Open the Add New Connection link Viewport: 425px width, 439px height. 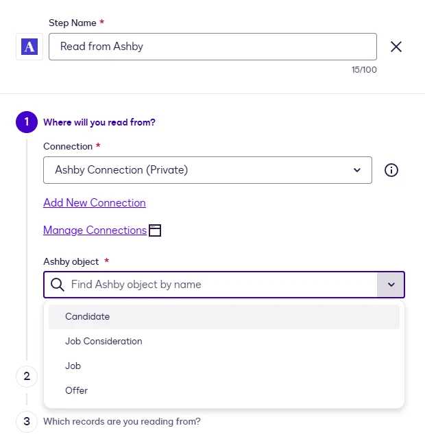[x=95, y=203]
